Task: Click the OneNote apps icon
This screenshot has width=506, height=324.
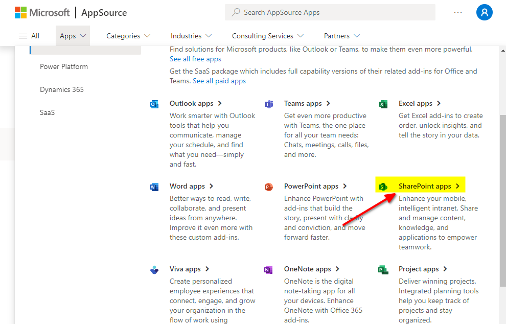Action: (269, 270)
